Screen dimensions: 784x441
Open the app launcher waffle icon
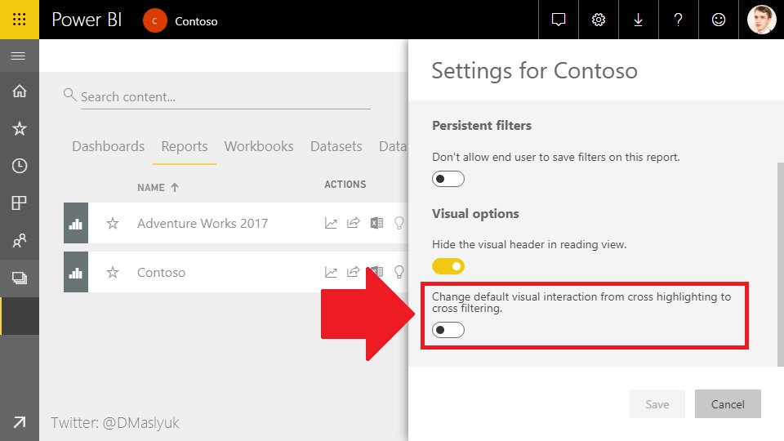[19, 20]
